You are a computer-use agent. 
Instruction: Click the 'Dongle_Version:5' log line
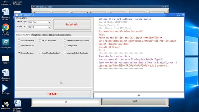[x=109, y=25]
